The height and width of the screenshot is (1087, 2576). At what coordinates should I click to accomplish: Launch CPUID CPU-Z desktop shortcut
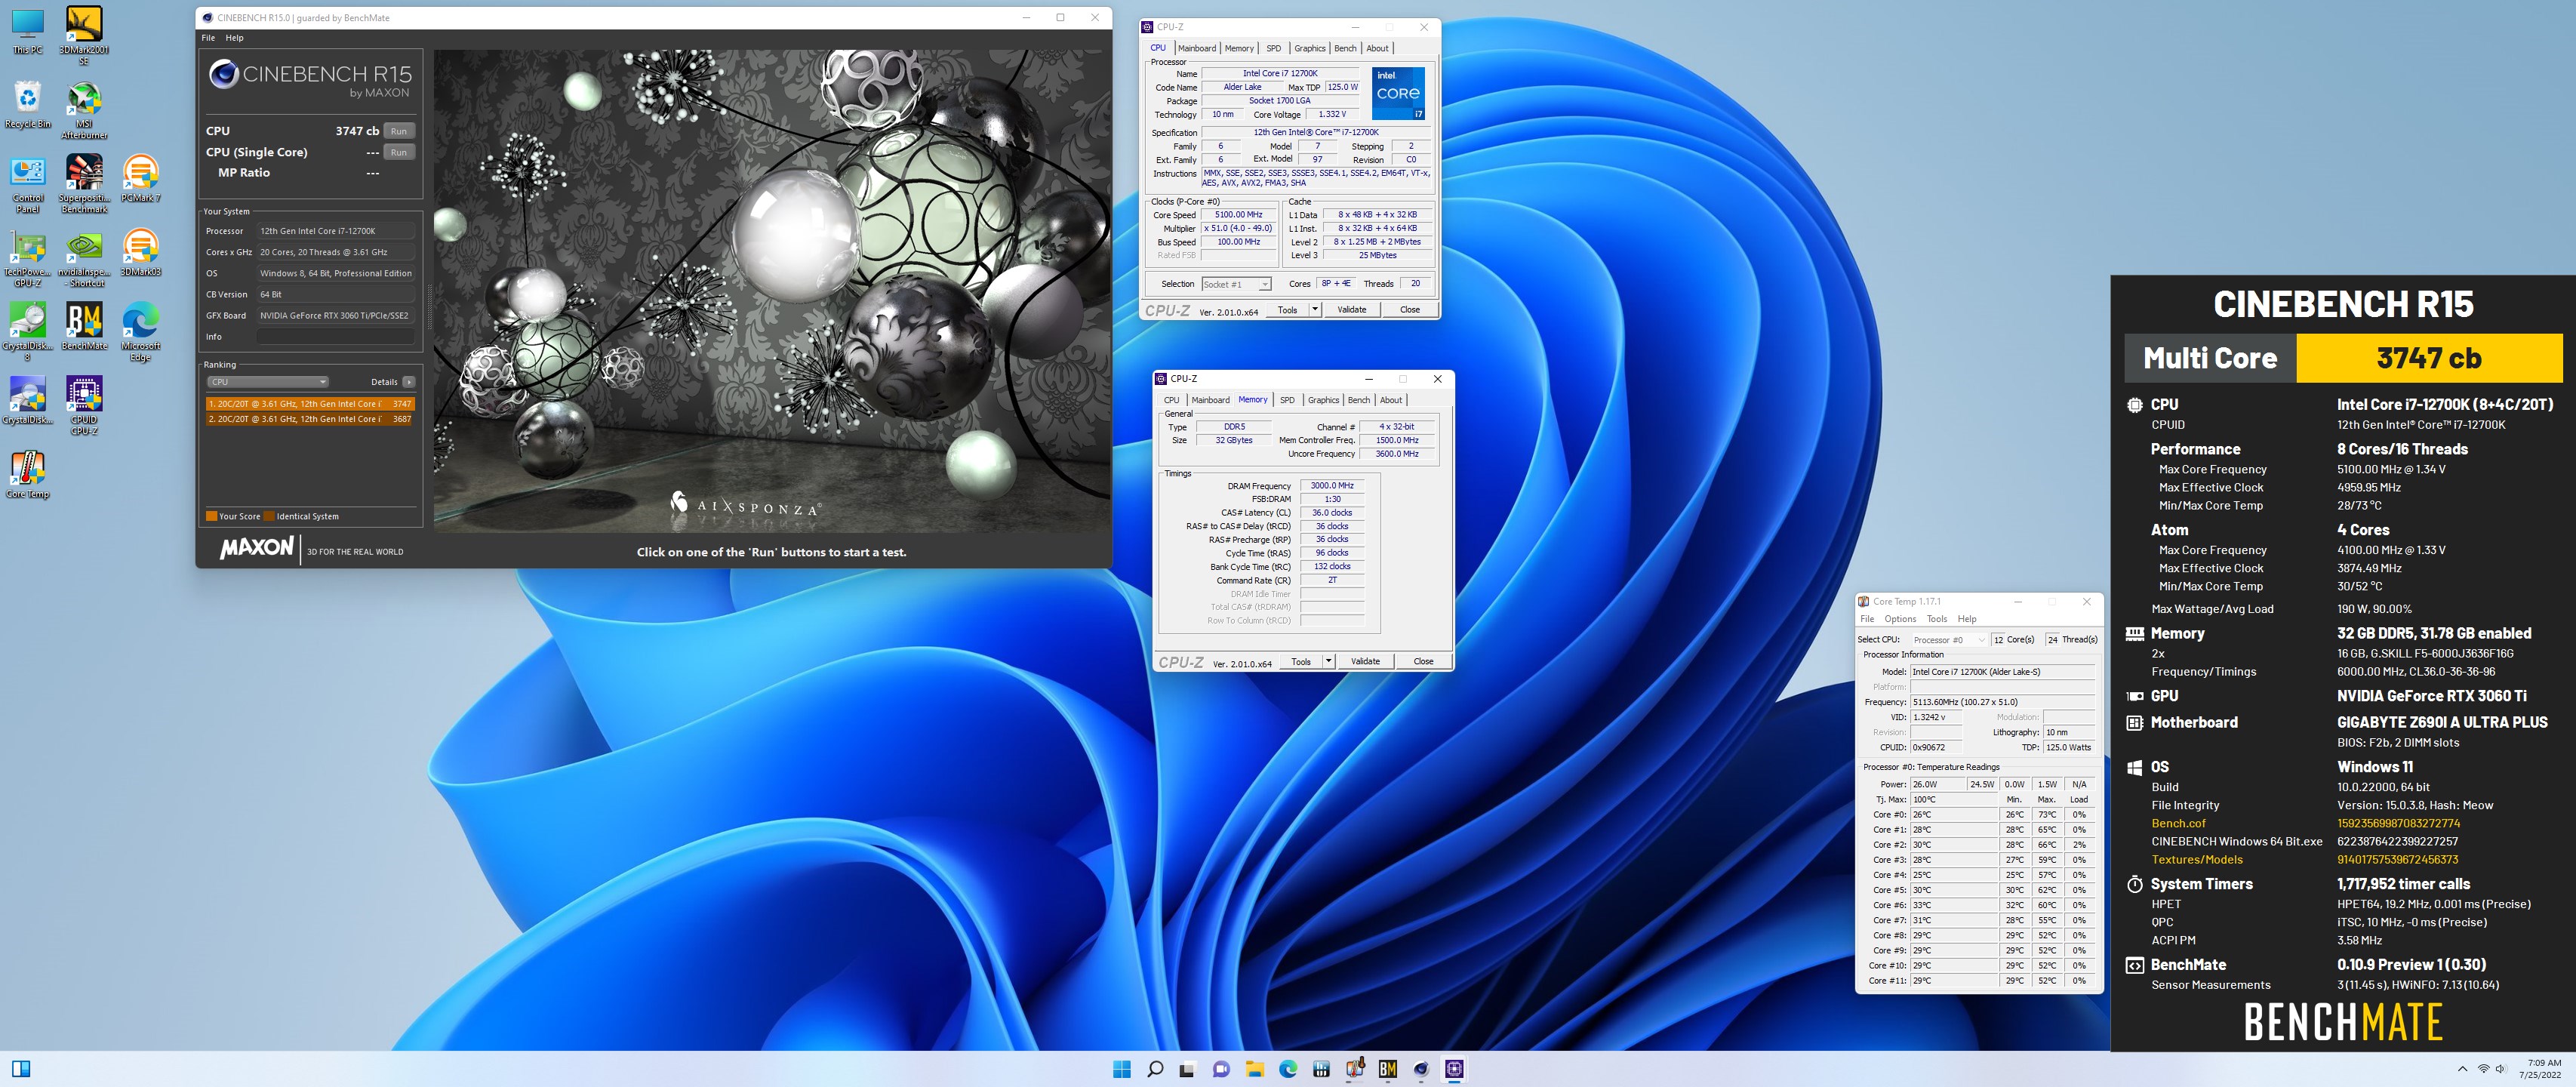coord(84,406)
